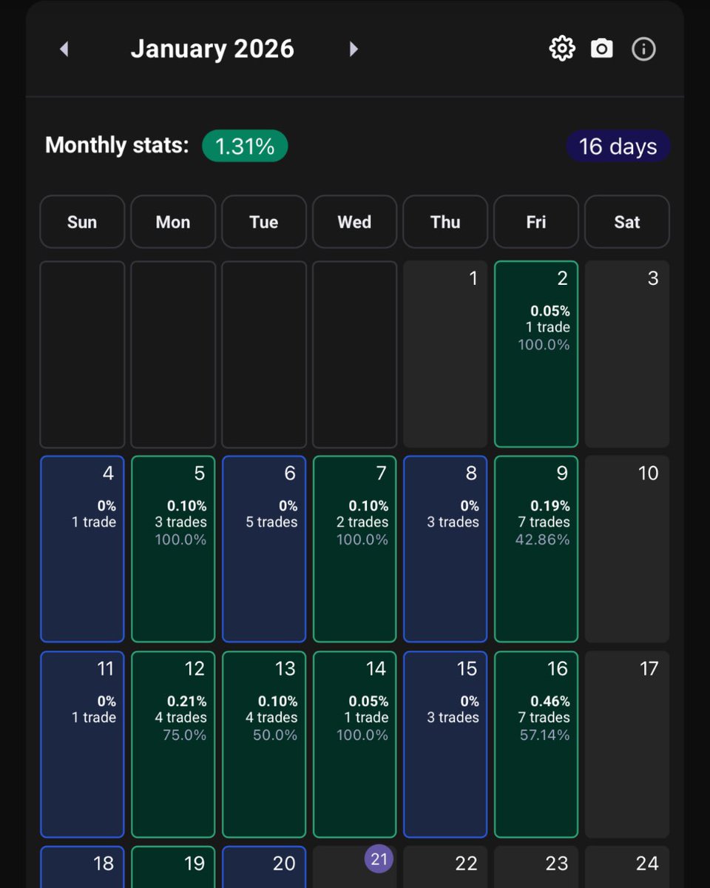This screenshot has width=710, height=888.
Task: Go to the next month arrow
Action: (x=354, y=49)
